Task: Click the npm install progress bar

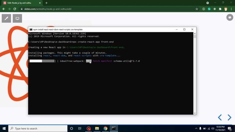Action: coord(42,61)
